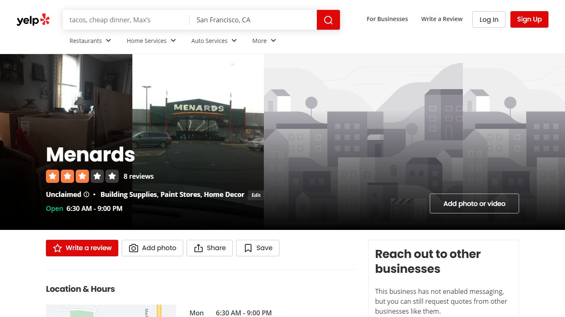Open the Auto Services dropdown
Image resolution: width=565 pixels, height=317 pixels.
tap(214, 40)
